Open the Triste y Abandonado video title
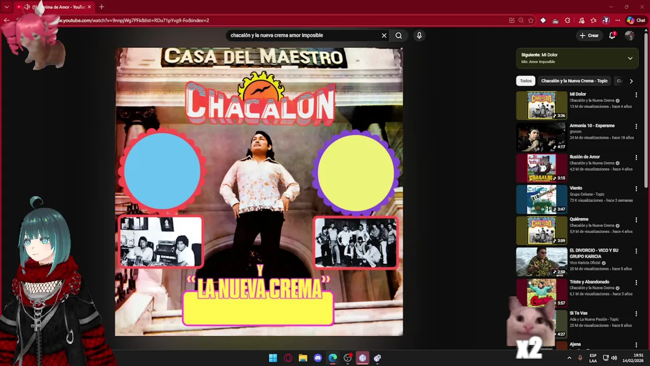650x366 pixels. tap(589, 282)
